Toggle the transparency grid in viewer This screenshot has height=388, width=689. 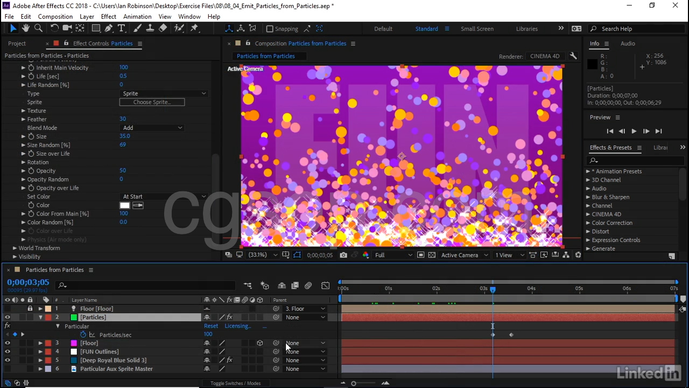coord(432,255)
